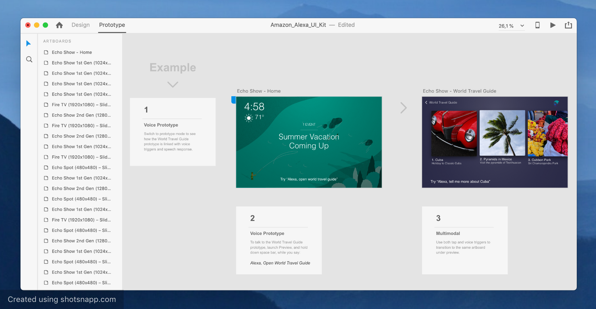This screenshot has height=309, width=596.
Task: Open the search magnifier in the left toolbar
Action: point(29,59)
